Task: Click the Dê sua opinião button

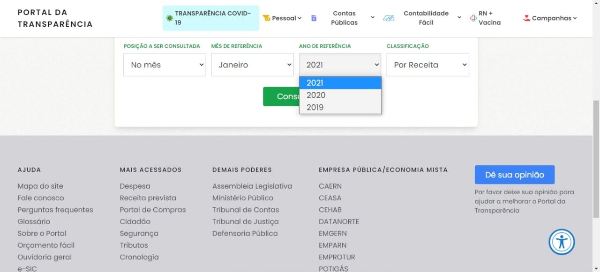Action: pos(514,175)
